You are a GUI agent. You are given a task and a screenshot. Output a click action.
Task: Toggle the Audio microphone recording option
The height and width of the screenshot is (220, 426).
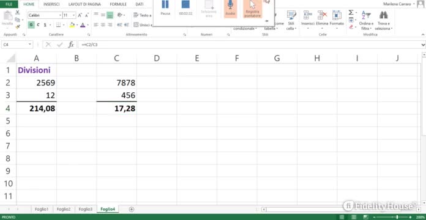click(x=230, y=8)
